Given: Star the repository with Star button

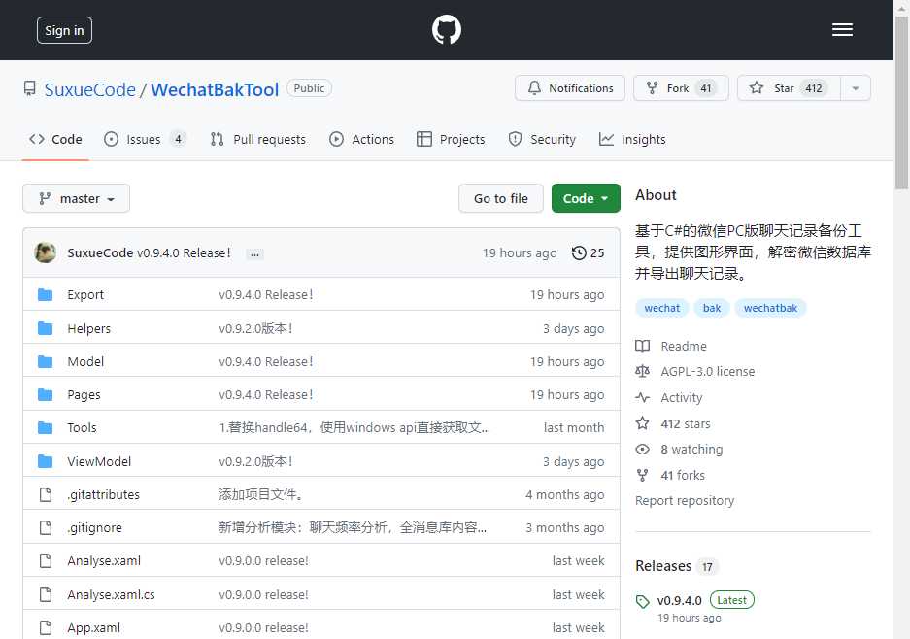Looking at the screenshot, I should point(789,88).
